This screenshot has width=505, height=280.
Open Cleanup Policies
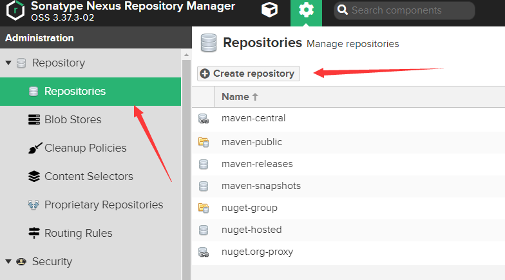[85, 148]
